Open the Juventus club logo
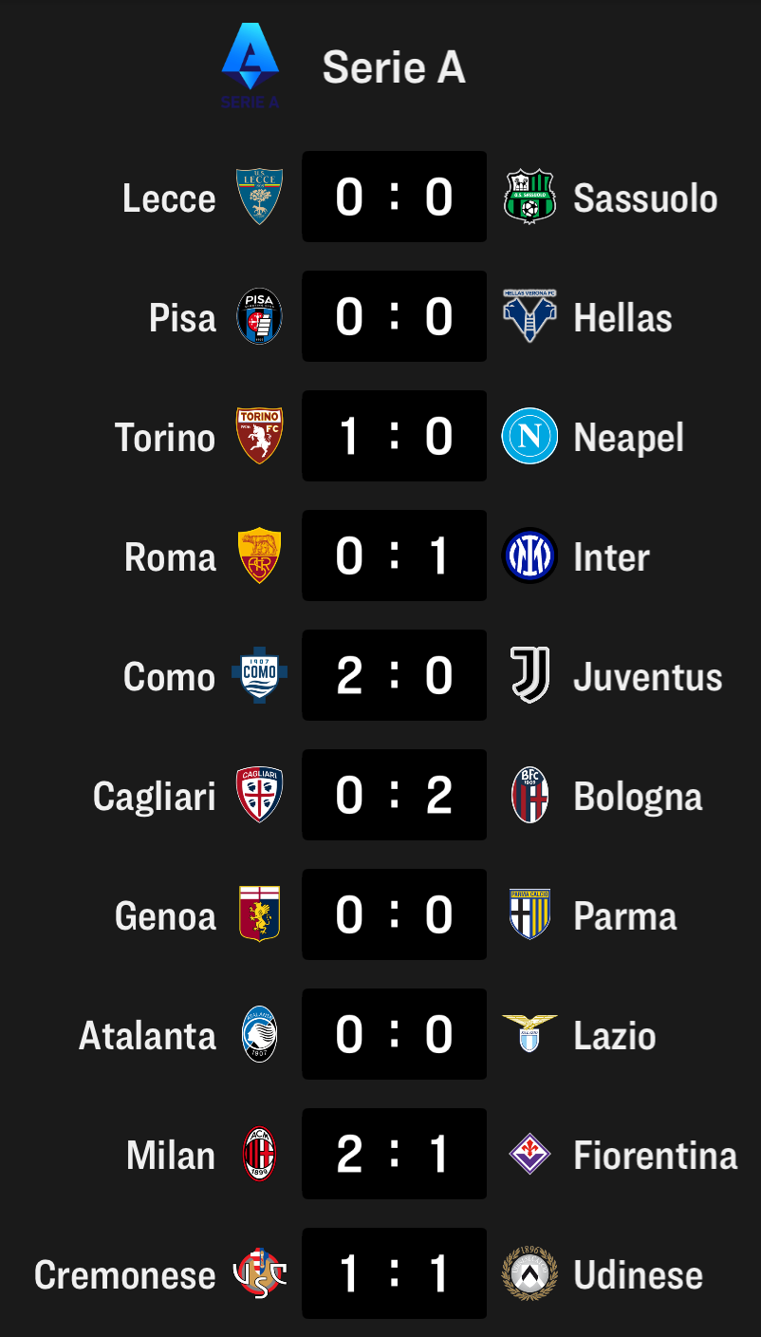Viewport: 761px width, 1337px height. [x=529, y=675]
